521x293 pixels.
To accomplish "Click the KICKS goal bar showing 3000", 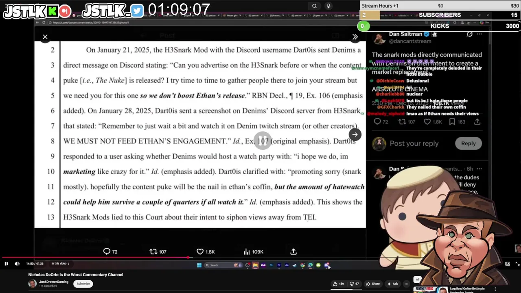I will coord(439,26).
